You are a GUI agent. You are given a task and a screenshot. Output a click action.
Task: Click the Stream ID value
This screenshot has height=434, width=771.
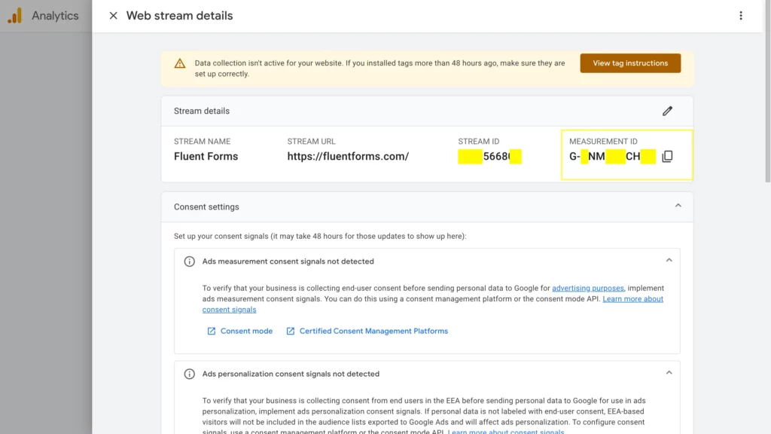pyautogui.click(x=489, y=157)
